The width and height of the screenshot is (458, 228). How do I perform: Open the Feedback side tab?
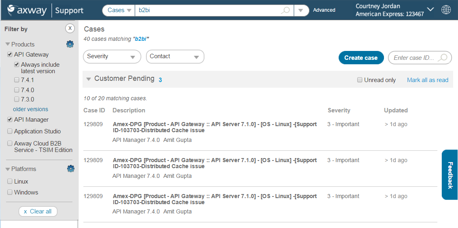pos(450,175)
